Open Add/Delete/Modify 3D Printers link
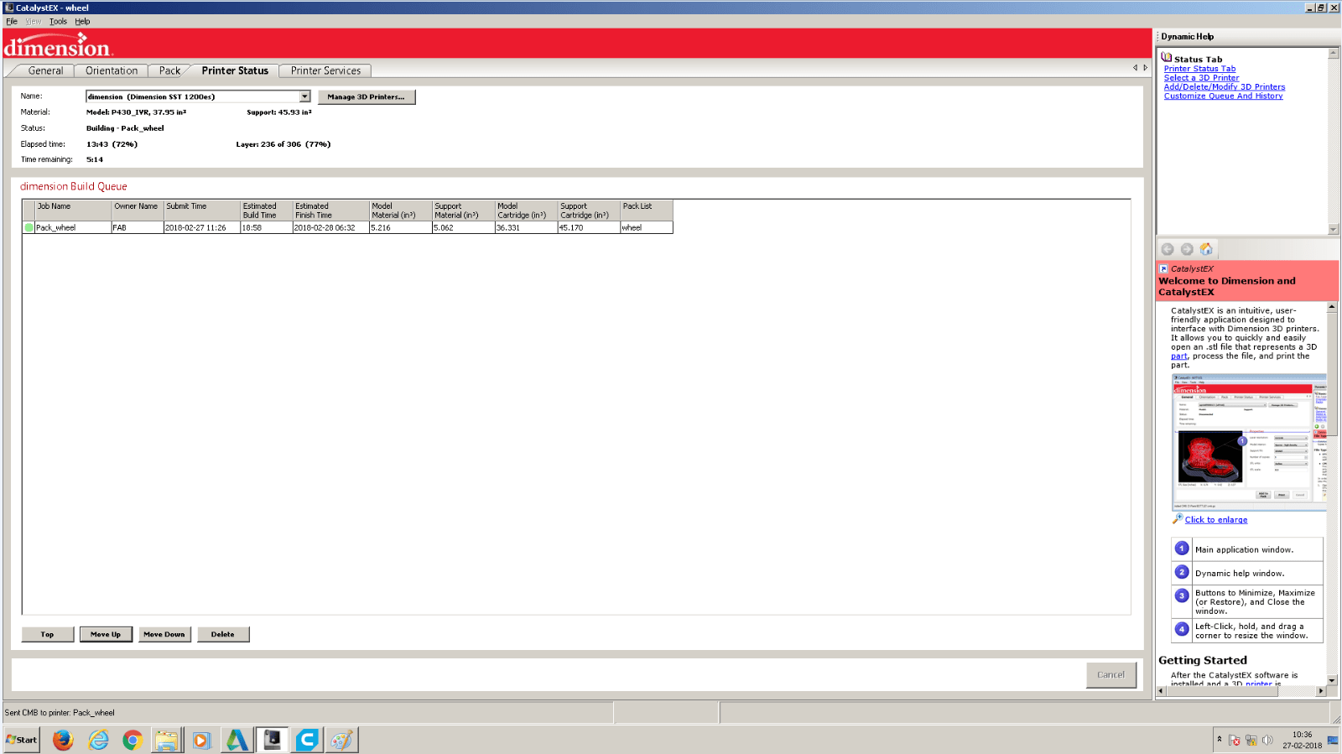This screenshot has height=754, width=1342. (1225, 87)
